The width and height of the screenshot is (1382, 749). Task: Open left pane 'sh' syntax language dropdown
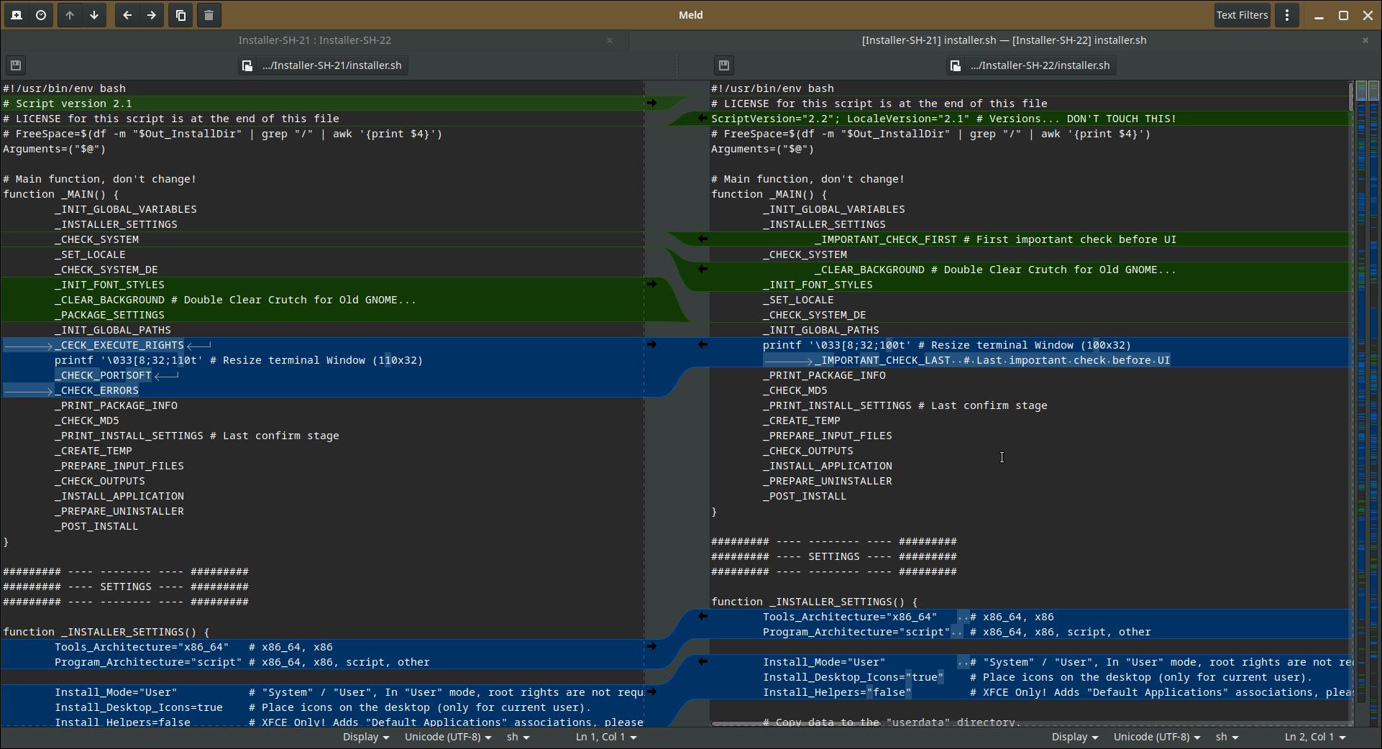(518, 737)
